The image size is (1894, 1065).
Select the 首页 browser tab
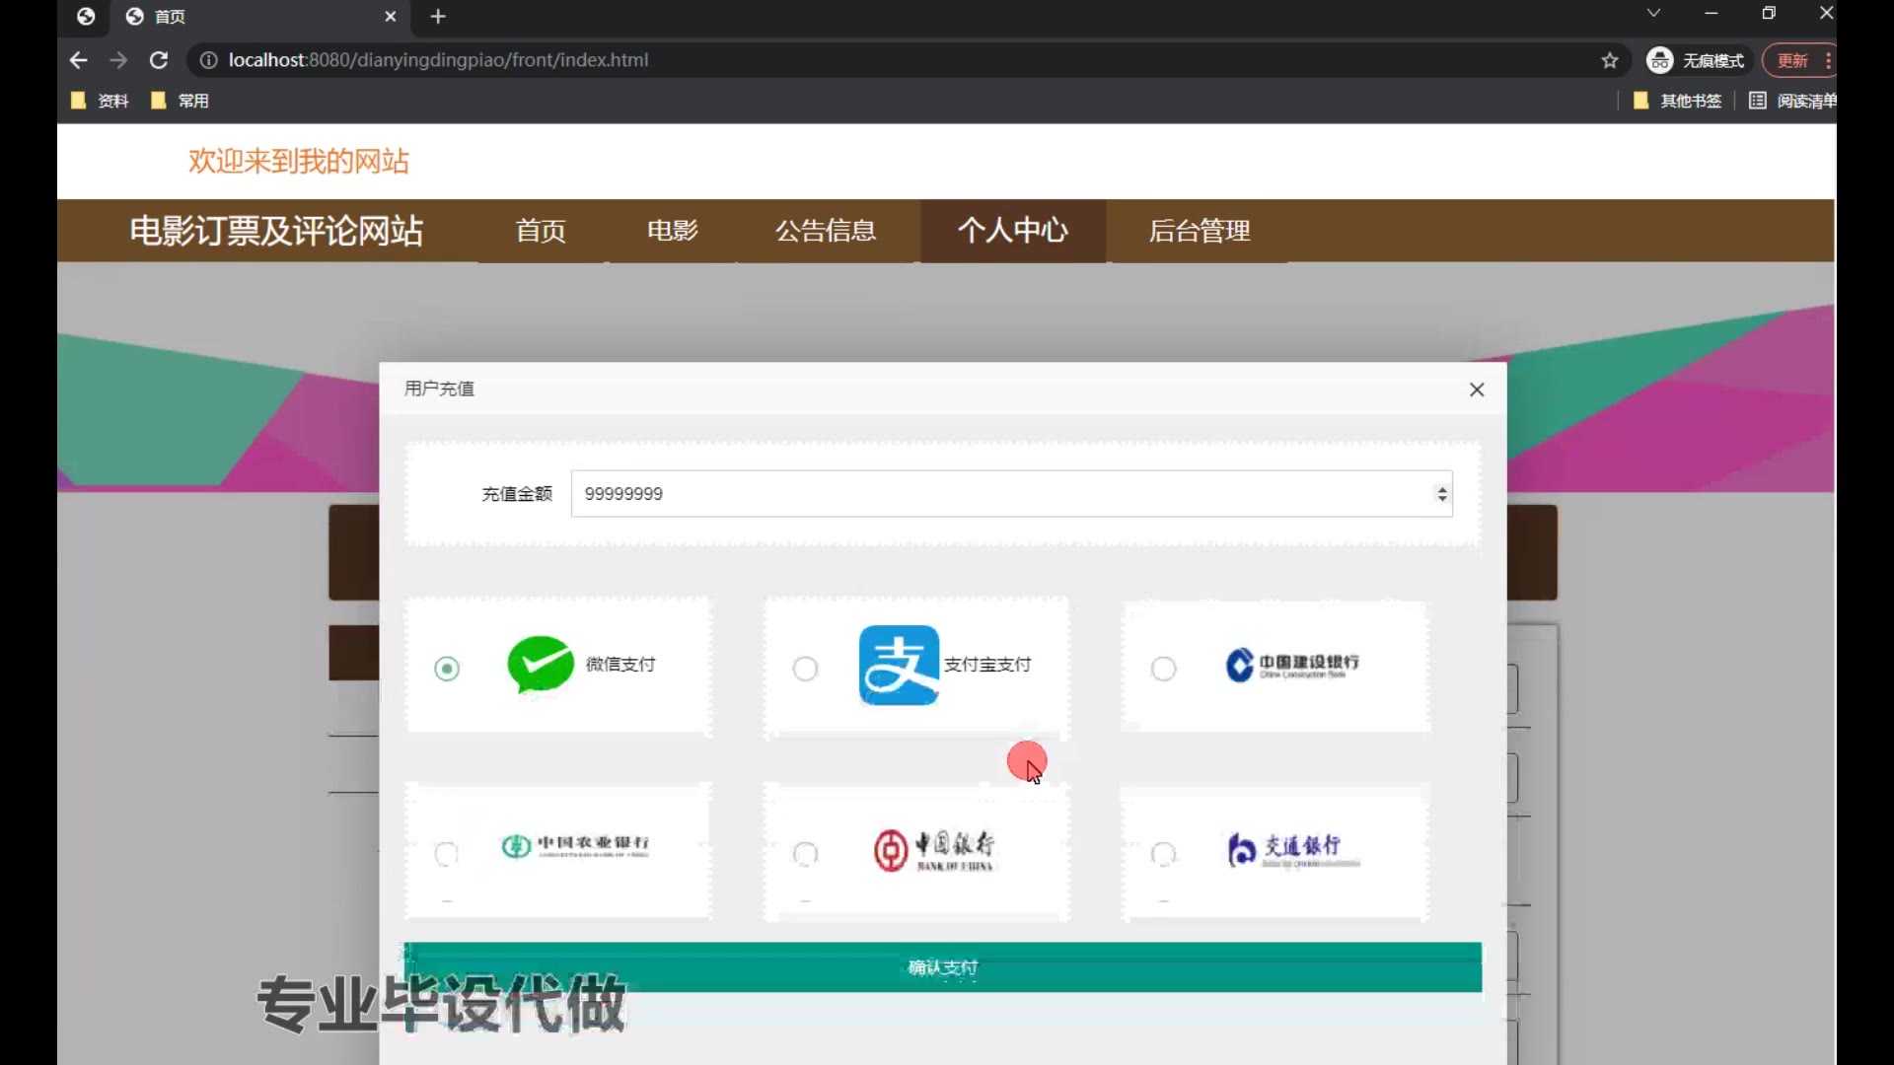[x=261, y=17]
